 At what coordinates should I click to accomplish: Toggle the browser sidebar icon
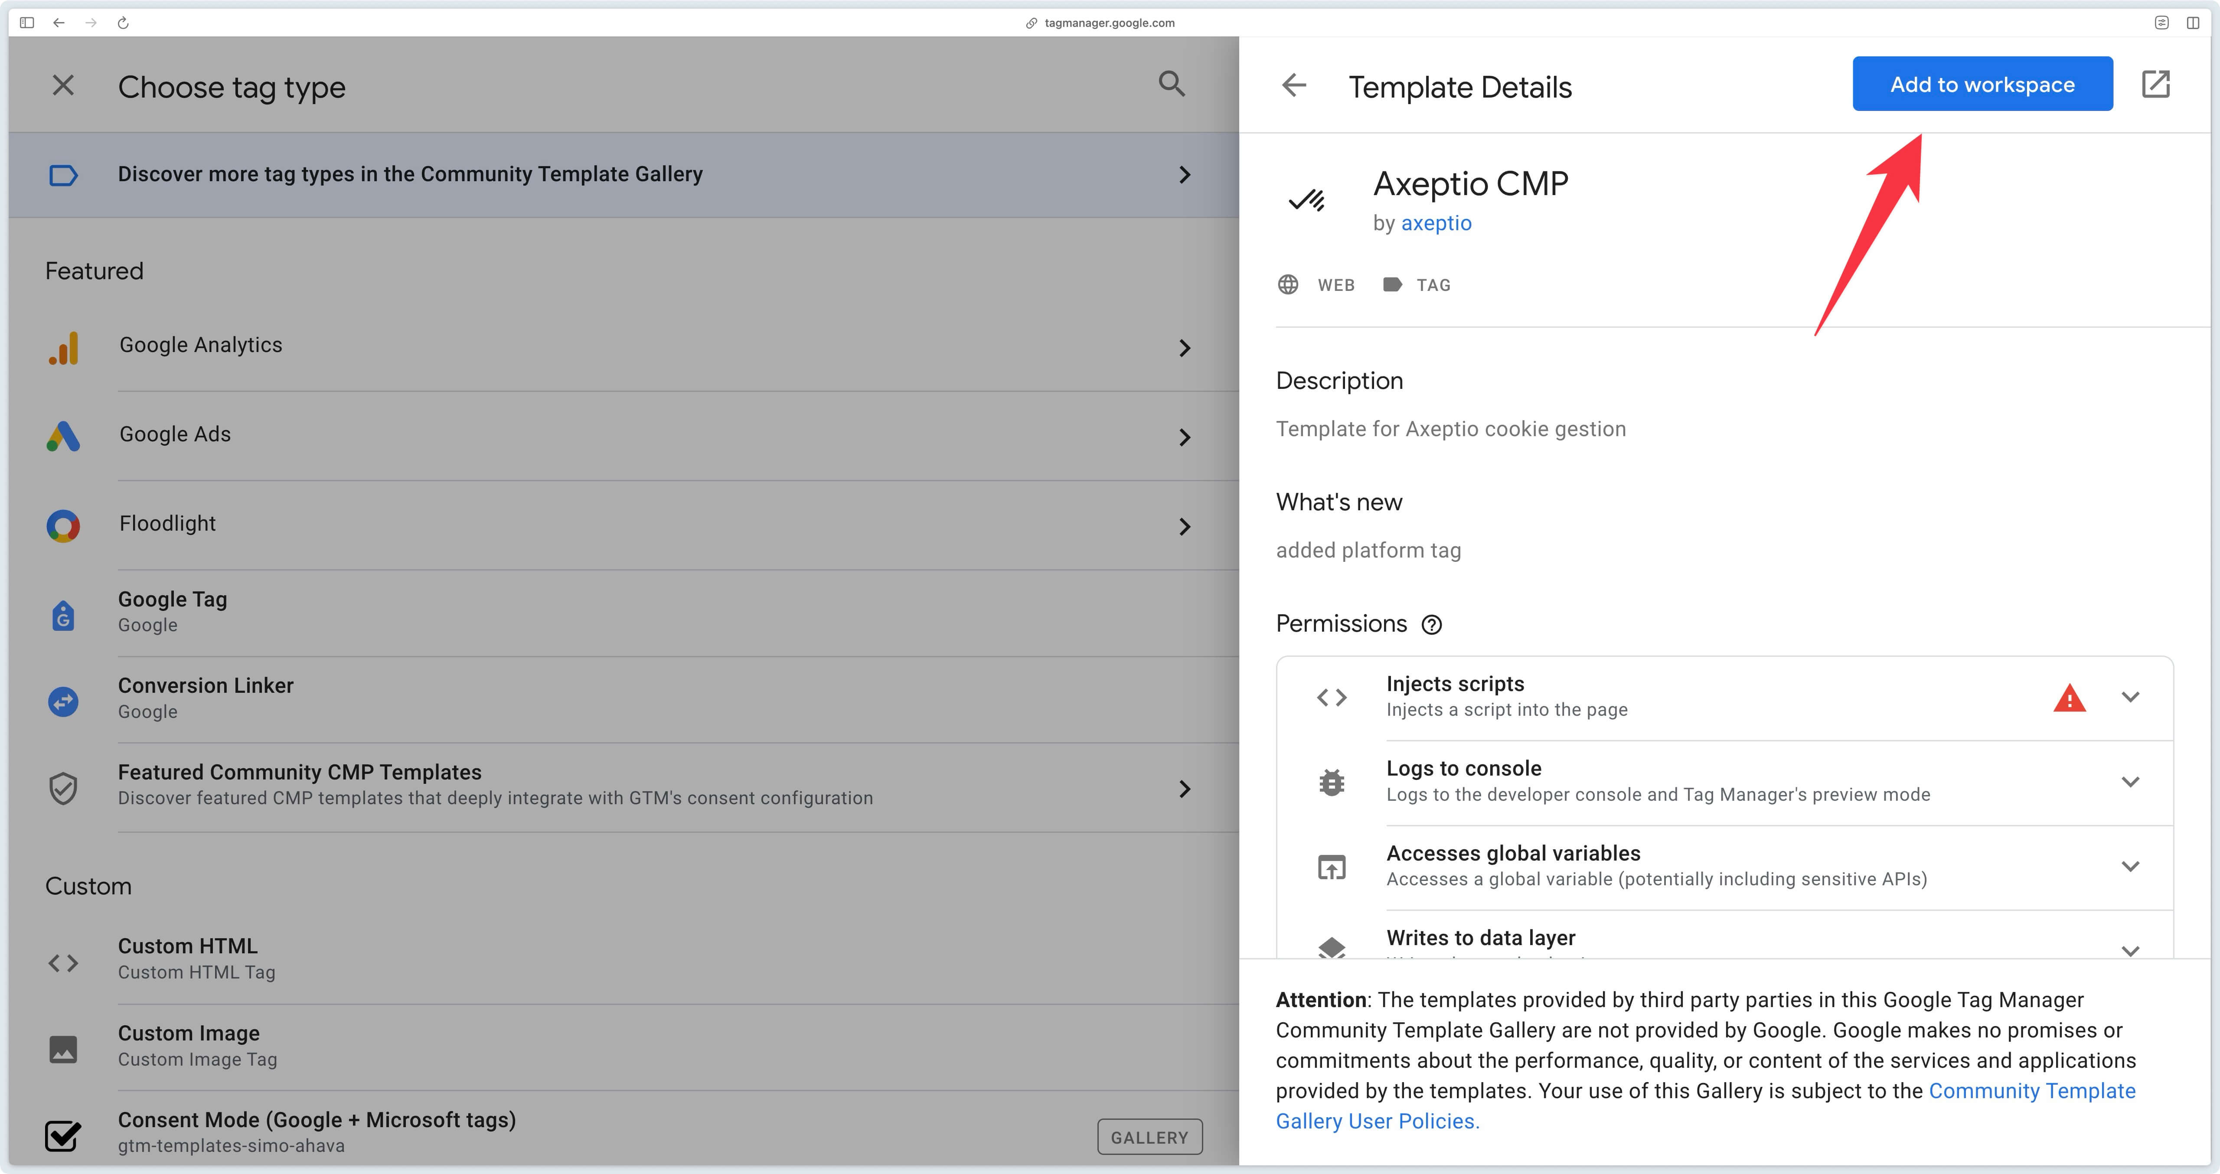pyautogui.click(x=27, y=23)
